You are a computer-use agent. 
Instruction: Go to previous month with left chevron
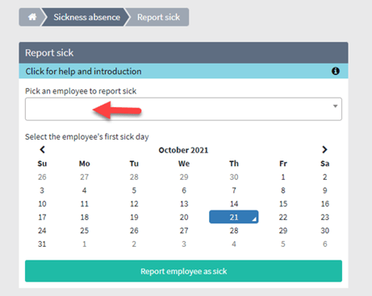click(42, 149)
